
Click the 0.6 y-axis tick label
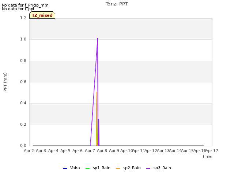click(x=23, y=82)
